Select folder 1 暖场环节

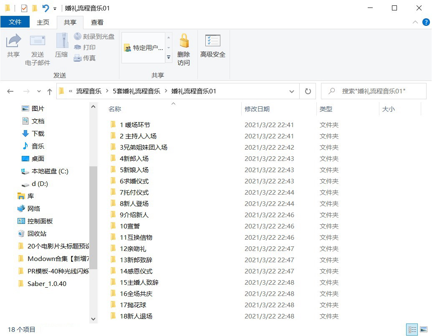(130, 125)
